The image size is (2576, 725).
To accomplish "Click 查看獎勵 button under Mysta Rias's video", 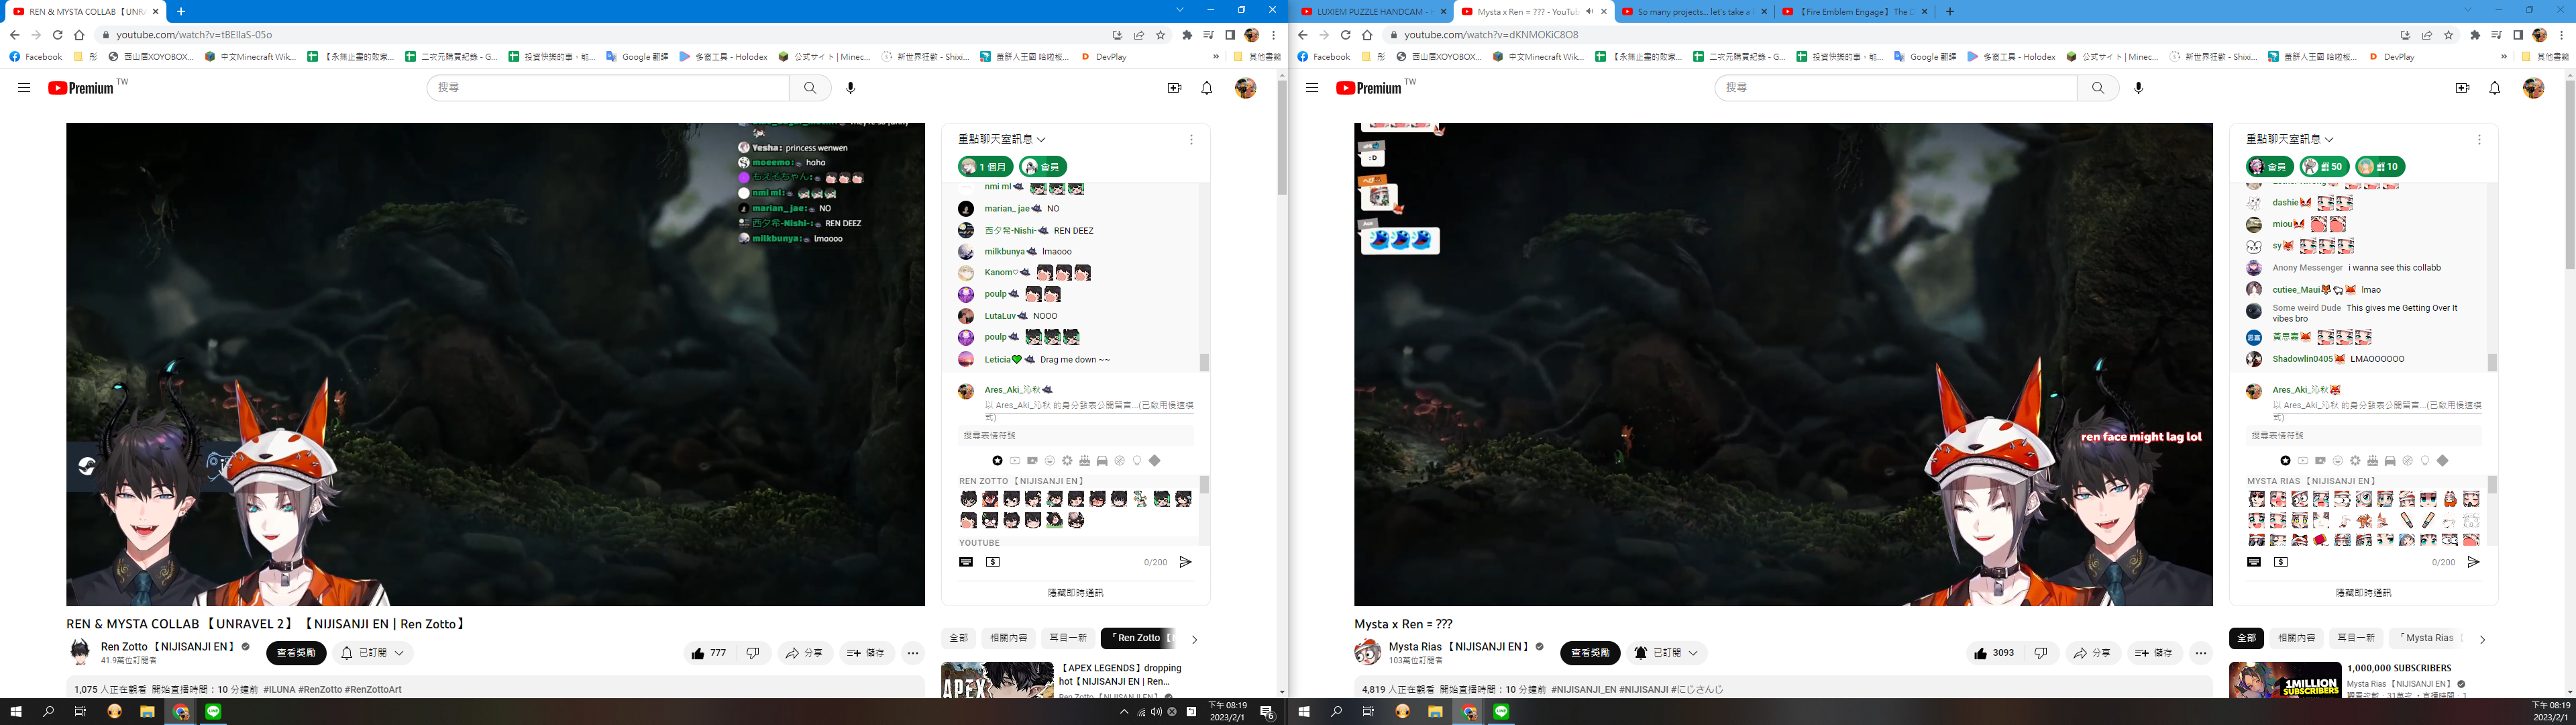I will (1589, 653).
